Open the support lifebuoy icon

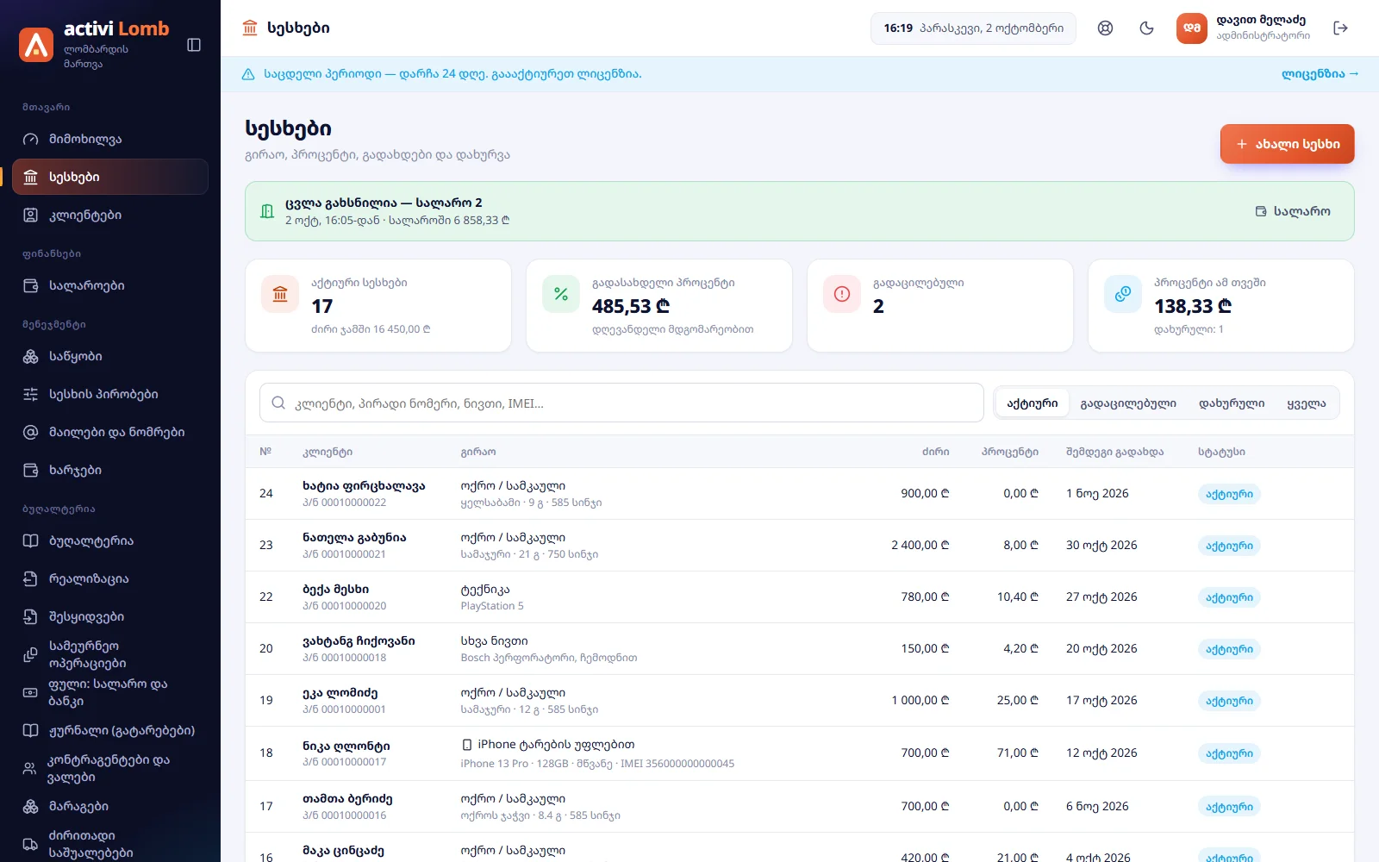[x=1105, y=28]
